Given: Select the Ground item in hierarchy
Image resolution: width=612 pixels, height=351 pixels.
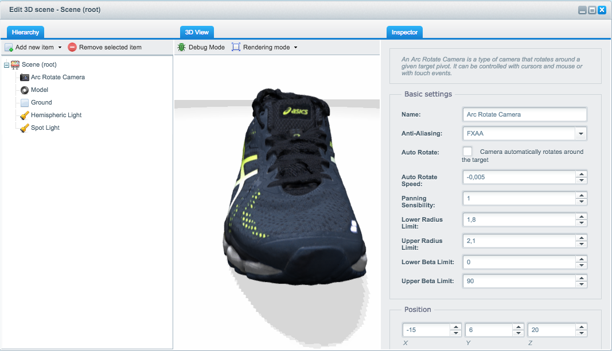Looking at the screenshot, I should 41,102.
